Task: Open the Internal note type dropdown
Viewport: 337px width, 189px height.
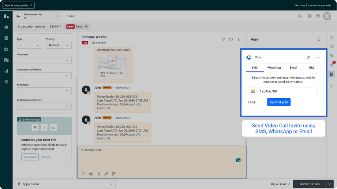Action: [x=93, y=150]
